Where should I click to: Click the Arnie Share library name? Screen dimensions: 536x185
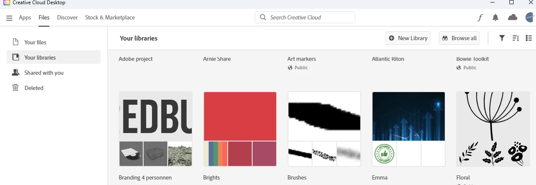pos(217,59)
